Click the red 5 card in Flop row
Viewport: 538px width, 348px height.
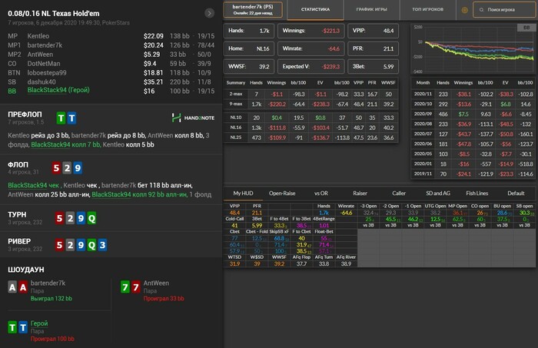57,168
